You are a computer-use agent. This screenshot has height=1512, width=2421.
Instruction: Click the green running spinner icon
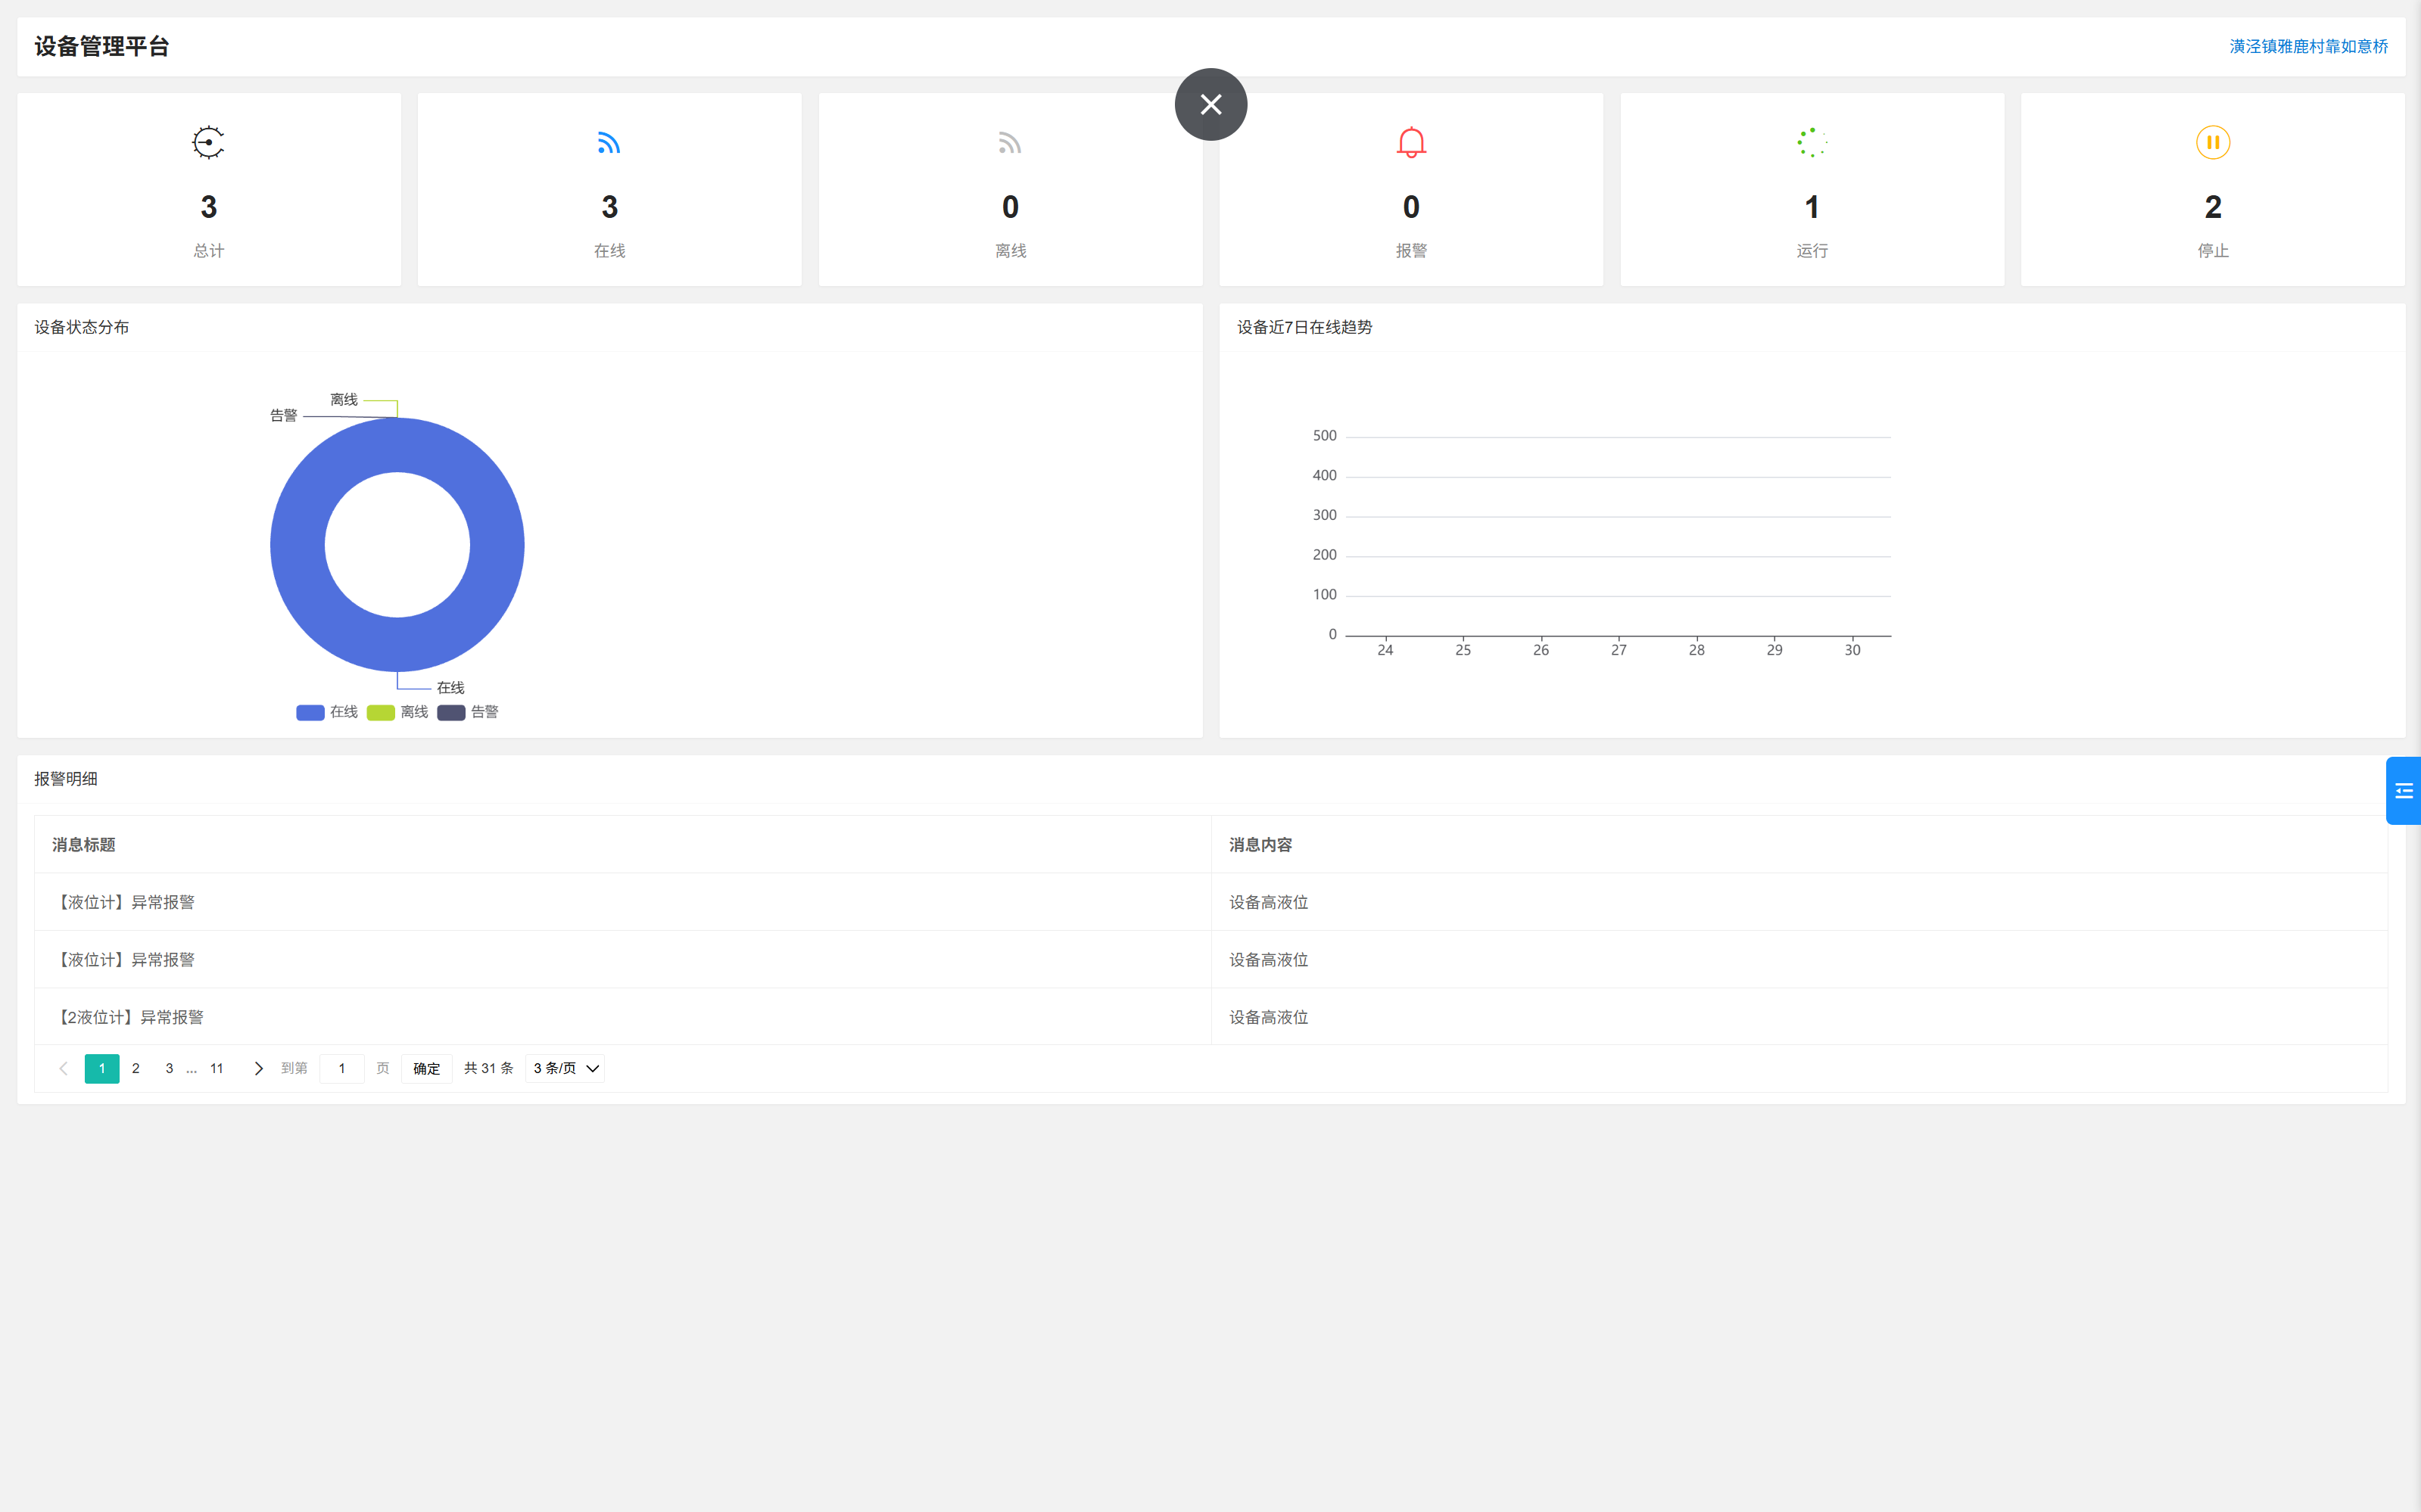tap(1812, 143)
